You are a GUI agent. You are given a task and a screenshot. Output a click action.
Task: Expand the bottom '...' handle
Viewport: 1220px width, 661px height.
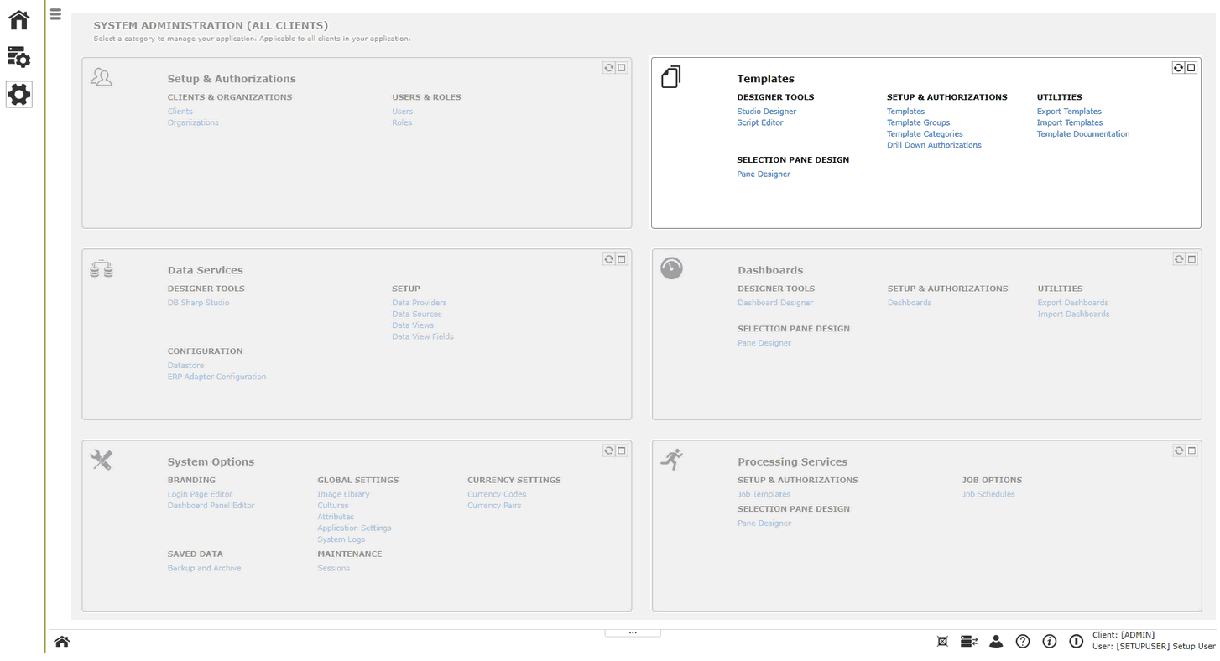click(633, 632)
